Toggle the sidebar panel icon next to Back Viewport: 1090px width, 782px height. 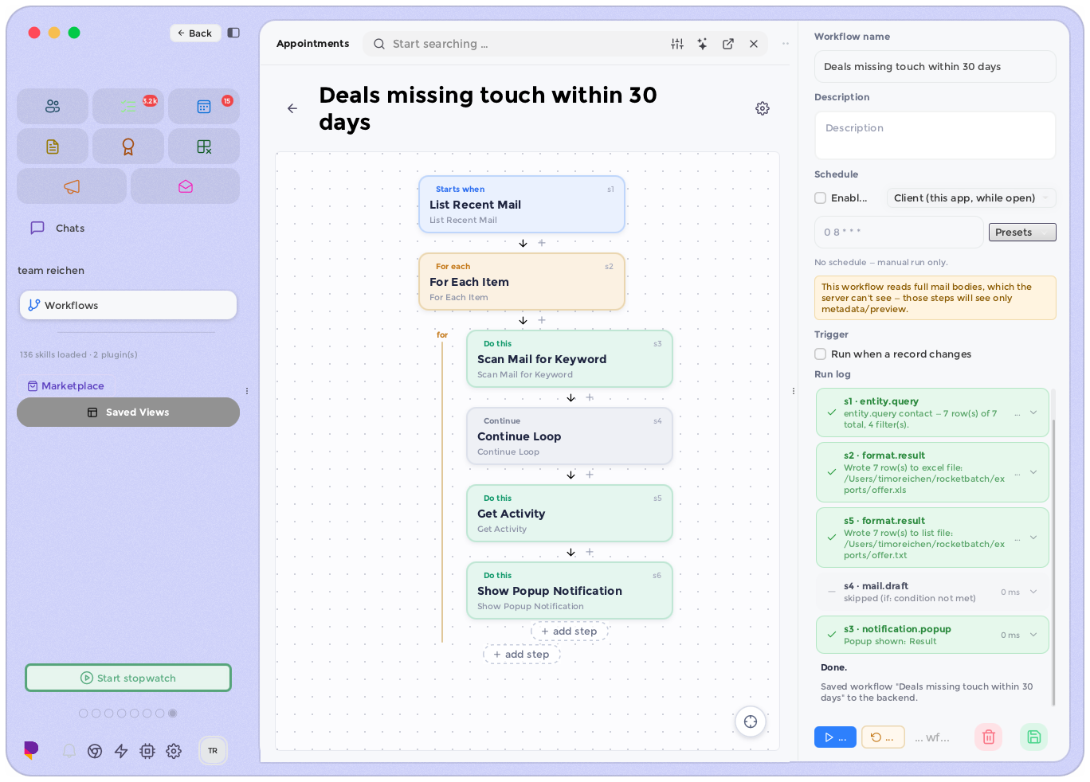click(233, 33)
